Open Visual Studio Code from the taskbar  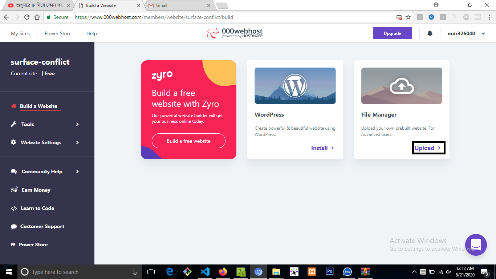tap(205, 272)
